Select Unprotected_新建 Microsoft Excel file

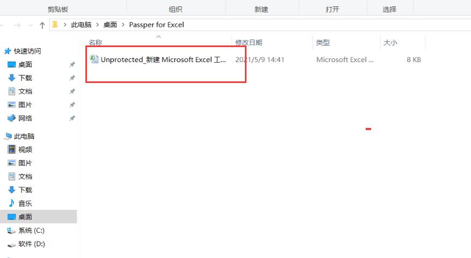pos(163,59)
